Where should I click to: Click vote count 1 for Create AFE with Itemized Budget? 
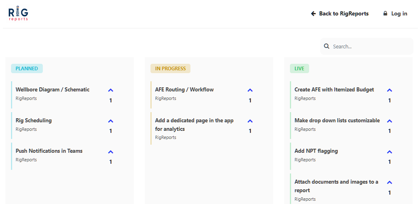390,101
